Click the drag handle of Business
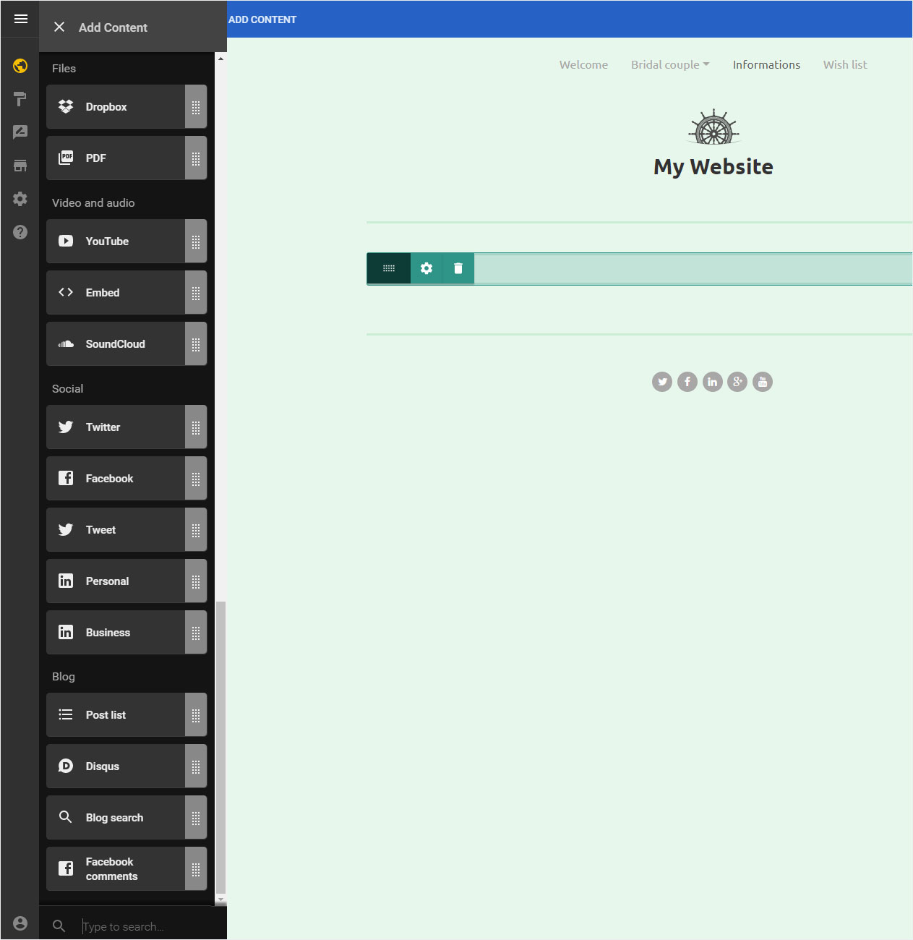913x940 pixels. tap(196, 633)
